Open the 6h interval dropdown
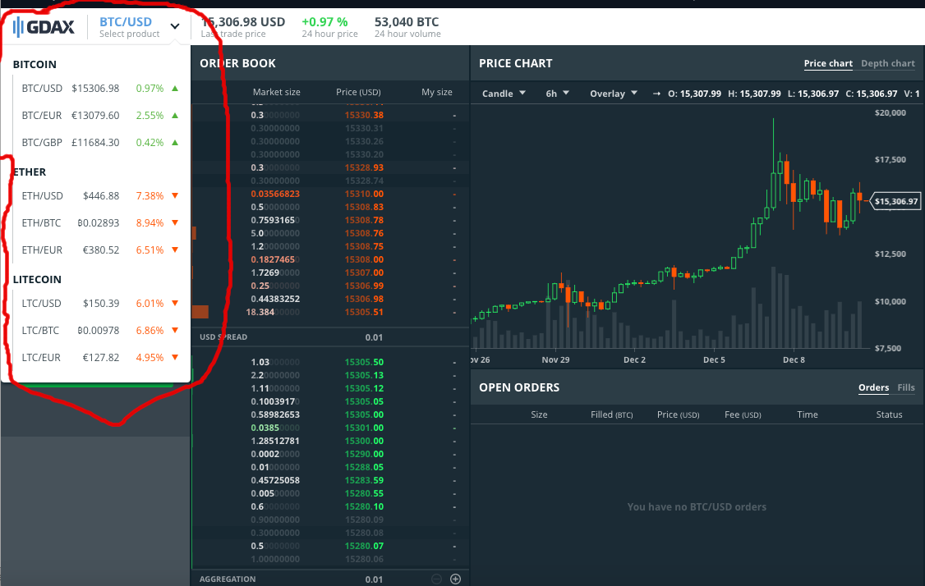Image resolution: width=925 pixels, height=586 pixels. [x=557, y=94]
